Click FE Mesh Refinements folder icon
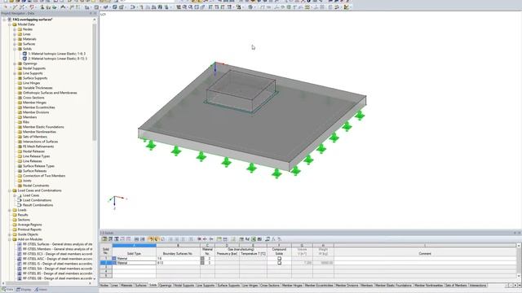522x293 pixels. (20, 146)
